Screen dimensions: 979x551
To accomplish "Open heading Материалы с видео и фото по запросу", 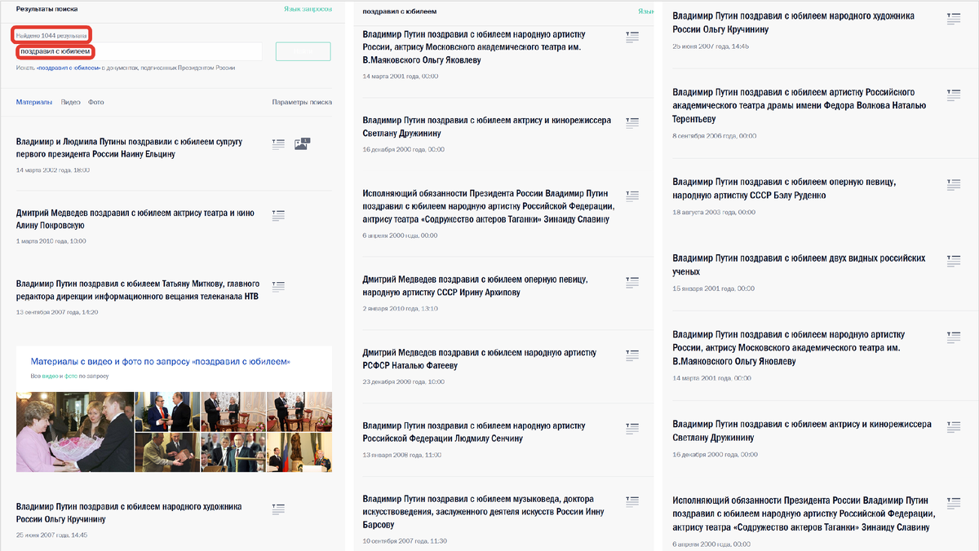I will 161,361.
